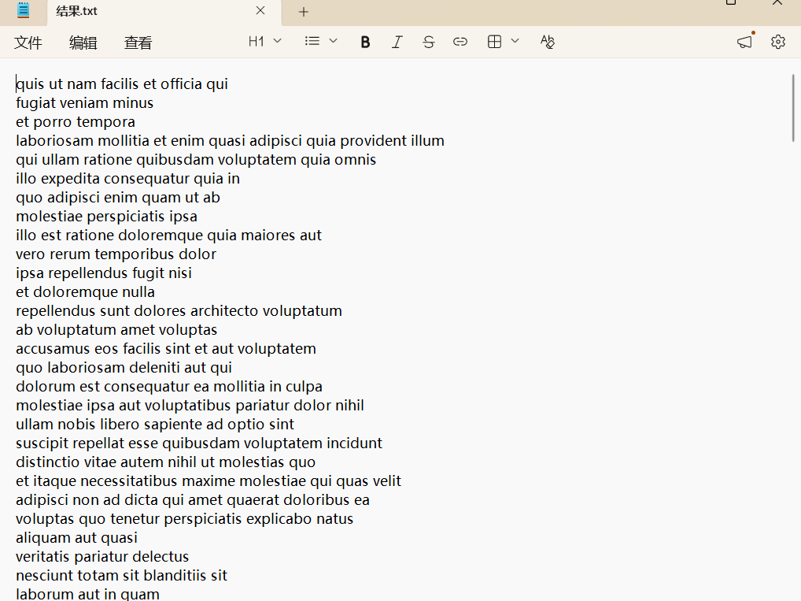Apply strikethrough formatting
Screen dimensions: 801x601
pos(429,42)
